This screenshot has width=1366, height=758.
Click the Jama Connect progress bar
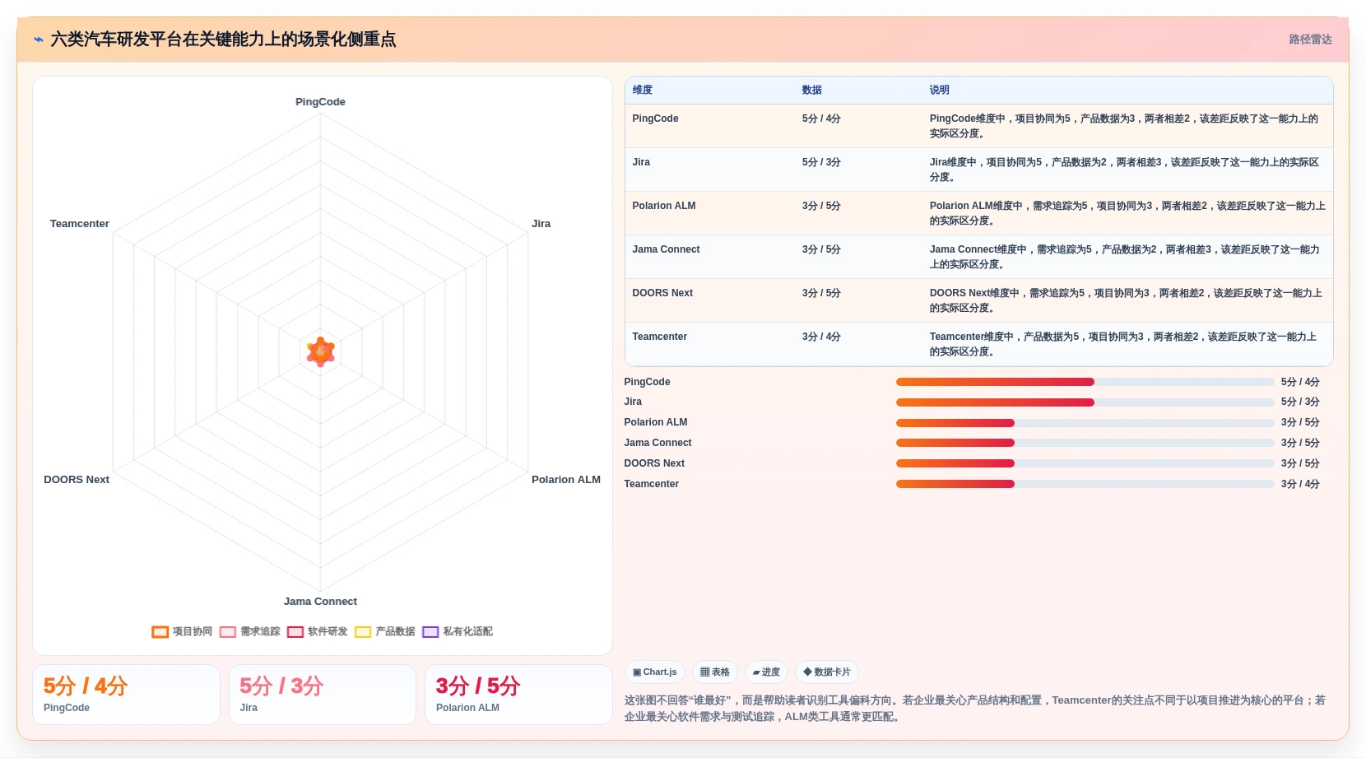pyautogui.click(x=1085, y=443)
